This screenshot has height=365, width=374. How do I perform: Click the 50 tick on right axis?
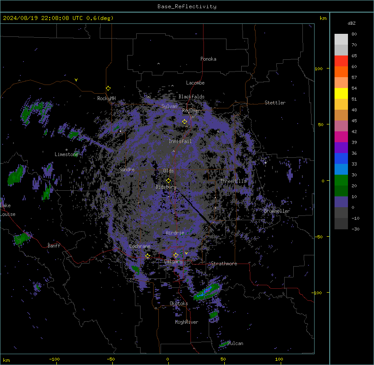pyautogui.click(x=321, y=124)
